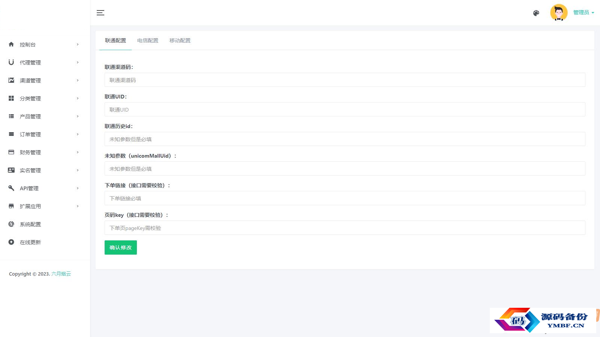Open the theme palette icon
This screenshot has width=600, height=337.
coord(536,13)
